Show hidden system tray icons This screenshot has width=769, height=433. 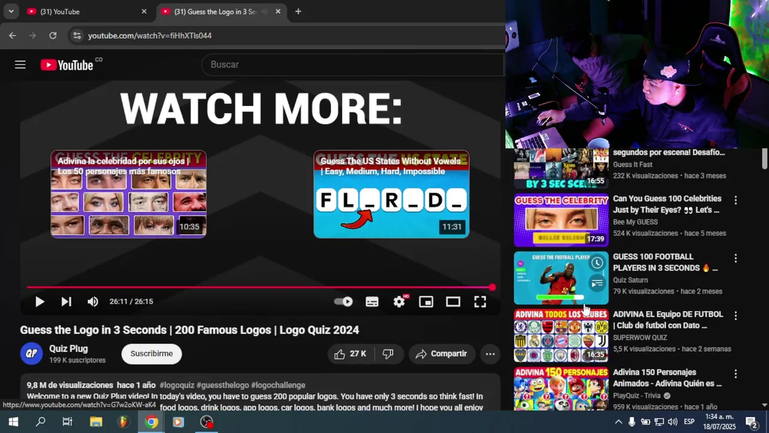click(x=618, y=422)
